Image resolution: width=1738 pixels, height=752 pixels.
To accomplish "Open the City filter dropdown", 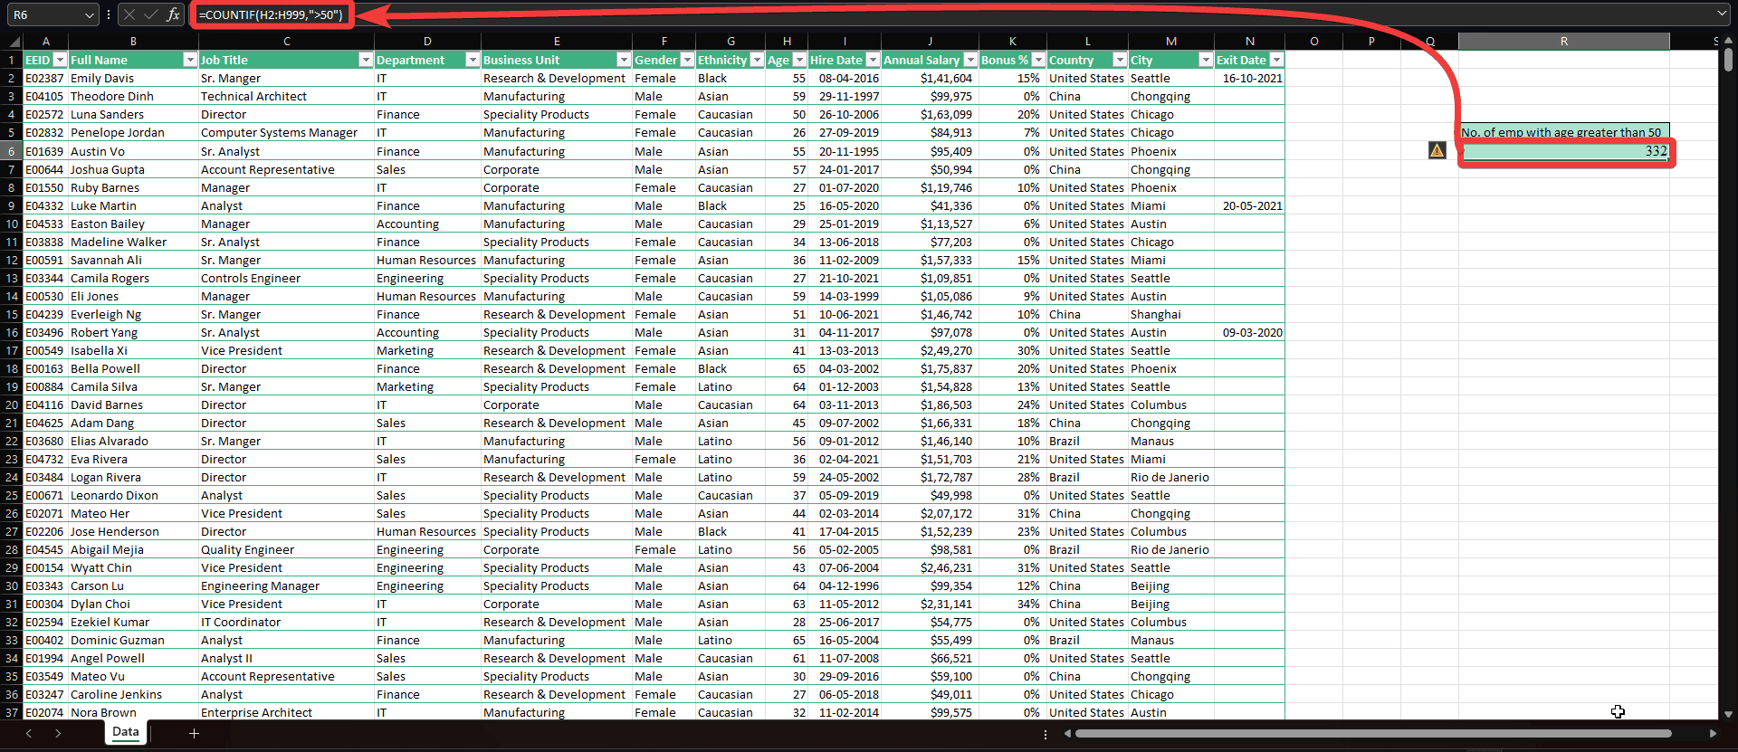I will click(1205, 60).
